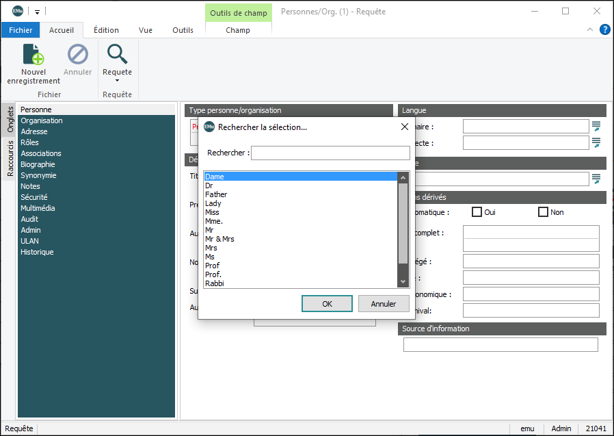The width and height of the screenshot is (614, 436).
Task: Click Annuler button in the dialog
Action: (x=383, y=304)
